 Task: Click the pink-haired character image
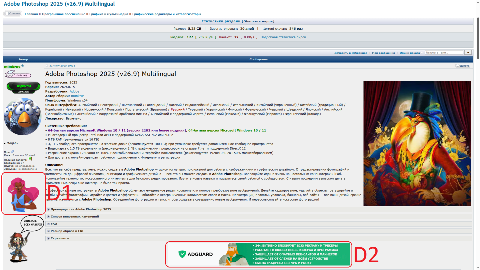coord(23,194)
